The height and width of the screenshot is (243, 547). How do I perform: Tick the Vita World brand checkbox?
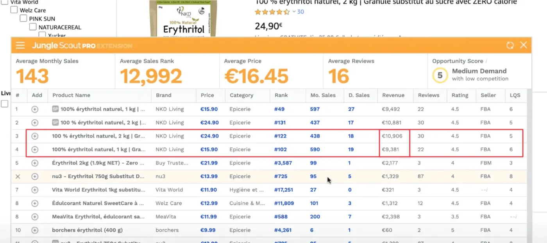click(x=4, y=2)
